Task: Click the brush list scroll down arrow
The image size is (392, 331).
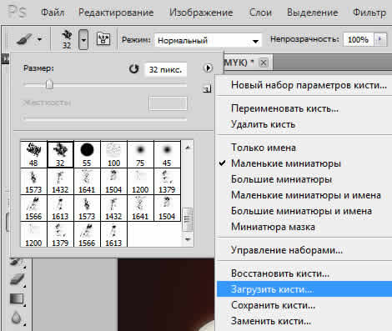Action: [x=188, y=239]
